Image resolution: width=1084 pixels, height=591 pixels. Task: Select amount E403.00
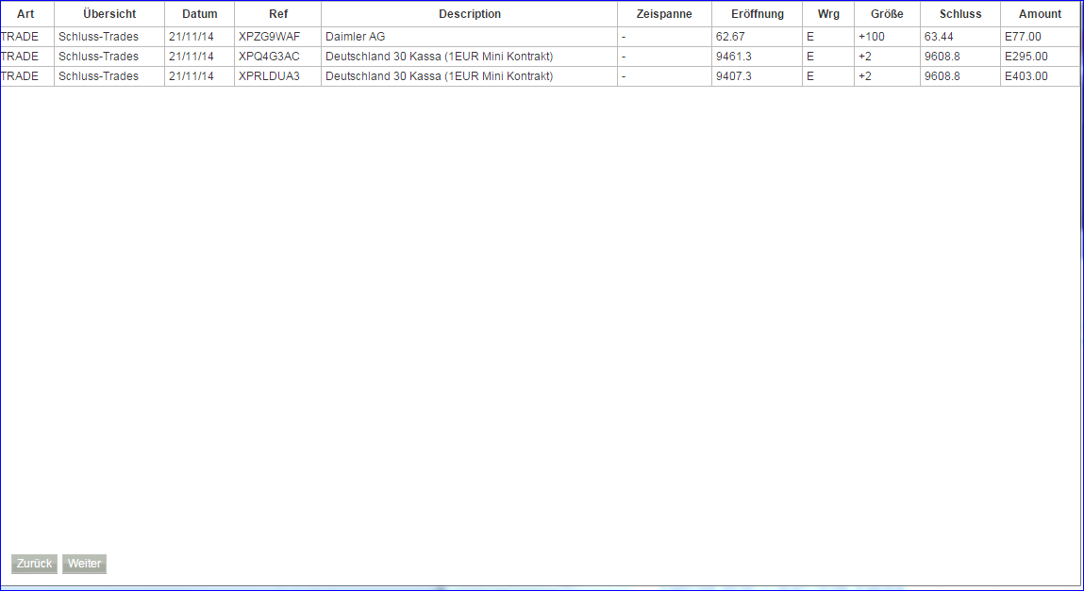click(x=1040, y=76)
